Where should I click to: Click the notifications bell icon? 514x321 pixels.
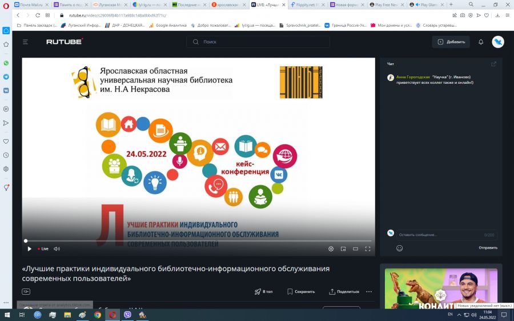click(481, 42)
